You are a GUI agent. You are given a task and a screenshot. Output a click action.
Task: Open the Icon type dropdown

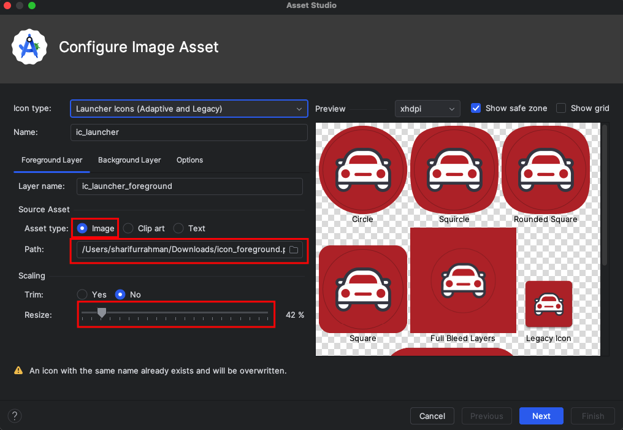[x=189, y=109]
